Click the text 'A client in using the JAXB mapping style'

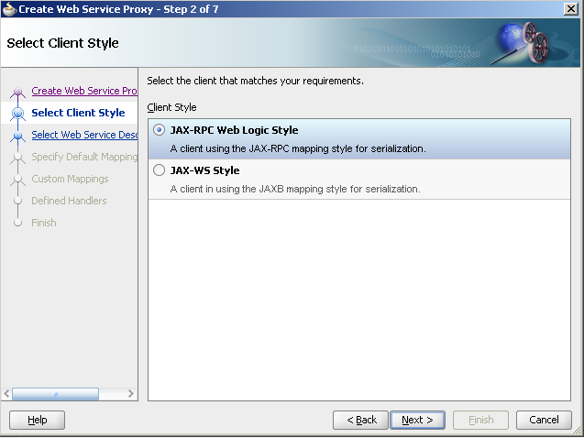259,189
